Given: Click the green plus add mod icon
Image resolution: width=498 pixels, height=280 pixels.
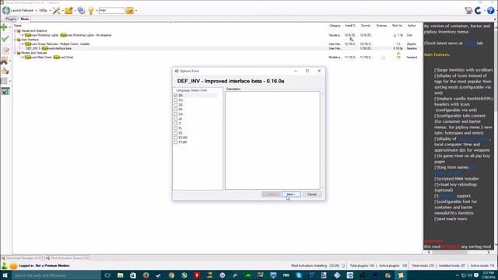Looking at the screenshot, I should pyautogui.click(x=4, y=27).
